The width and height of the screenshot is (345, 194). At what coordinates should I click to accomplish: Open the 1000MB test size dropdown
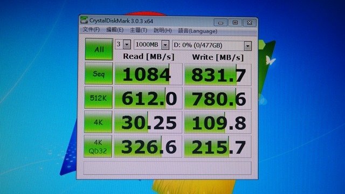click(151, 45)
